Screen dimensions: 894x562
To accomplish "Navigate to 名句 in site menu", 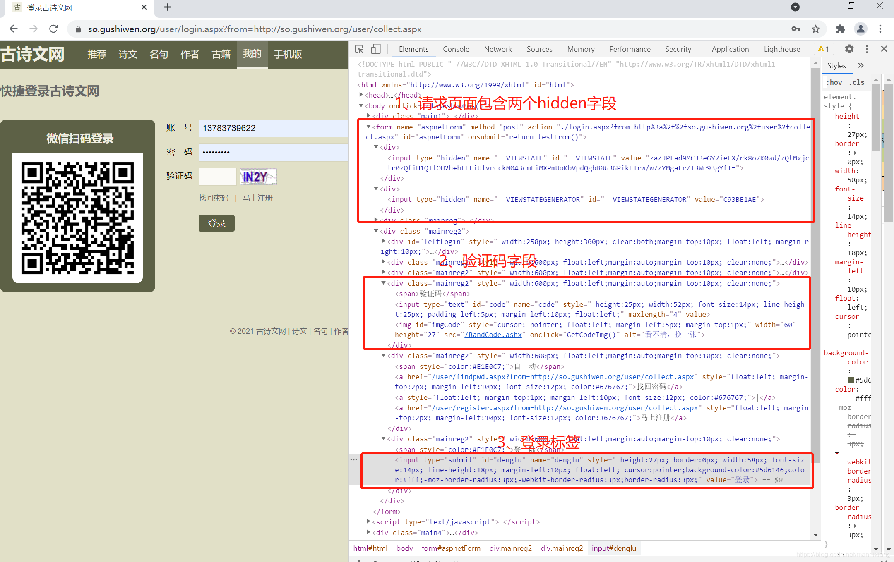I will click(159, 54).
